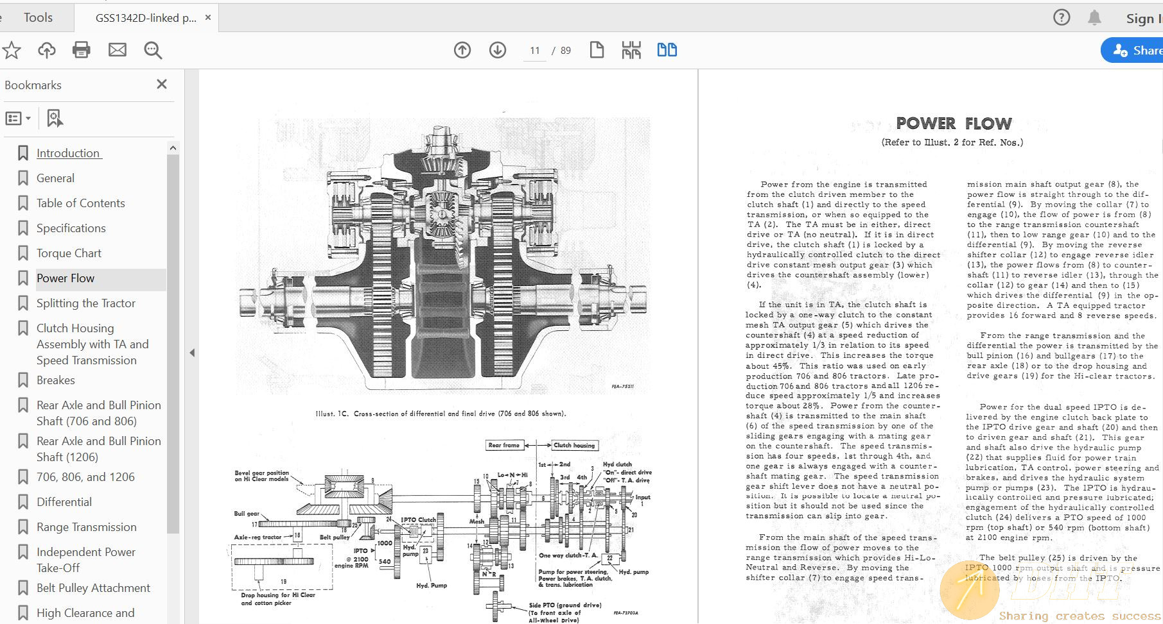Switch to the Tools tab
This screenshot has height=624, width=1163.
click(38, 17)
